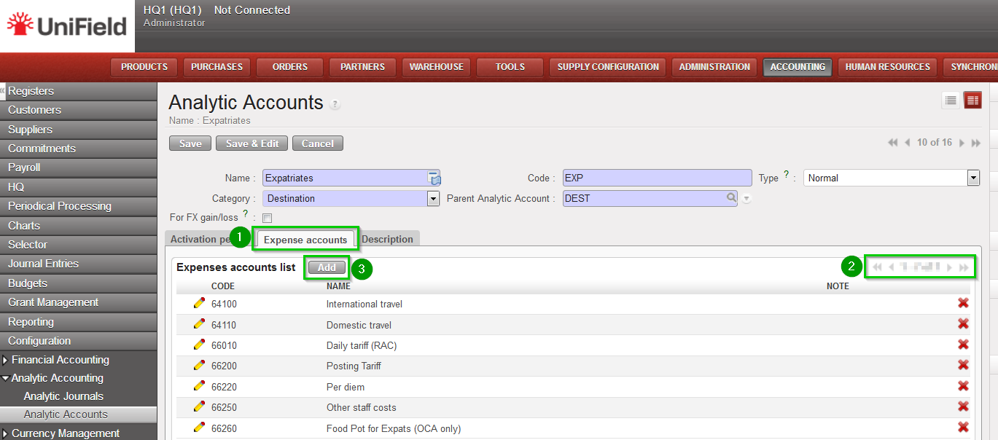Open the Type dropdown showing Normal

point(972,178)
